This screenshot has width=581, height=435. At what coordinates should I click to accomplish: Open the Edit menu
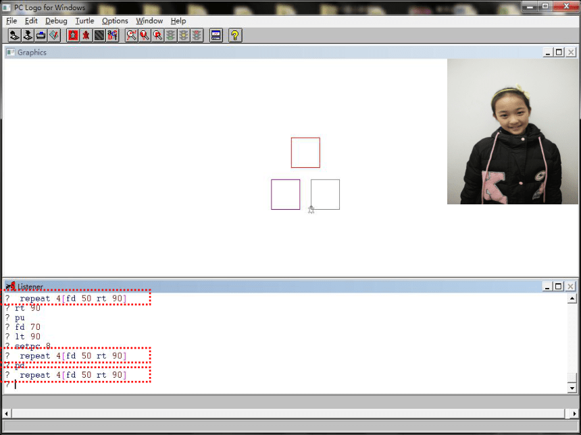point(31,21)
